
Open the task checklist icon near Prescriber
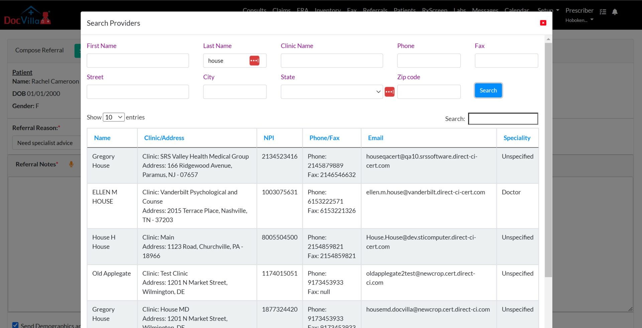603,11
